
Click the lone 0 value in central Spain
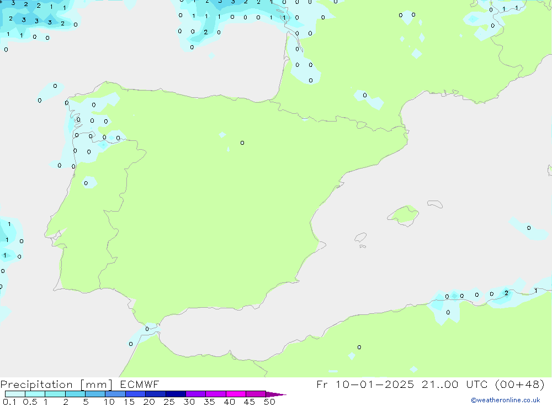242,143
